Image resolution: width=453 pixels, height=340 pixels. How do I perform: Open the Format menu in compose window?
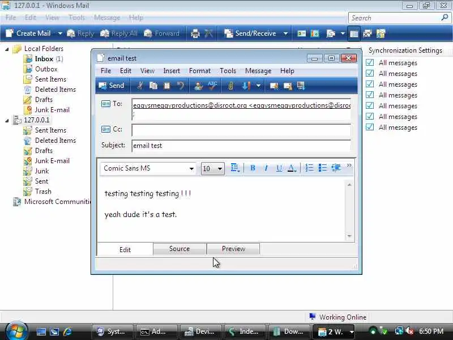point(200,71)
